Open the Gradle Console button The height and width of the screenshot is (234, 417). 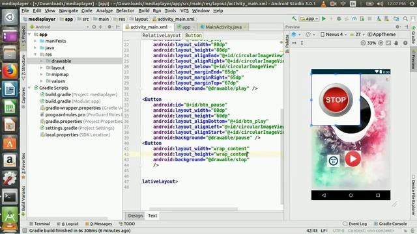390,224
